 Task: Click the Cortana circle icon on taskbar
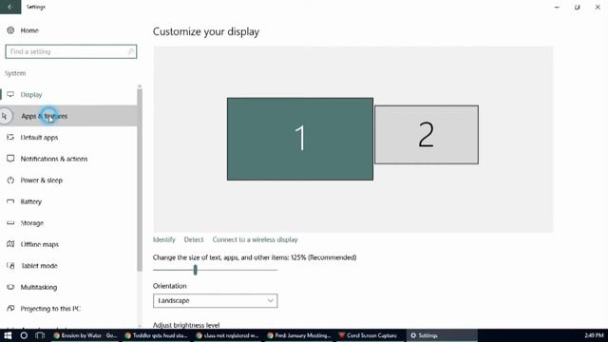coord(24,335)
